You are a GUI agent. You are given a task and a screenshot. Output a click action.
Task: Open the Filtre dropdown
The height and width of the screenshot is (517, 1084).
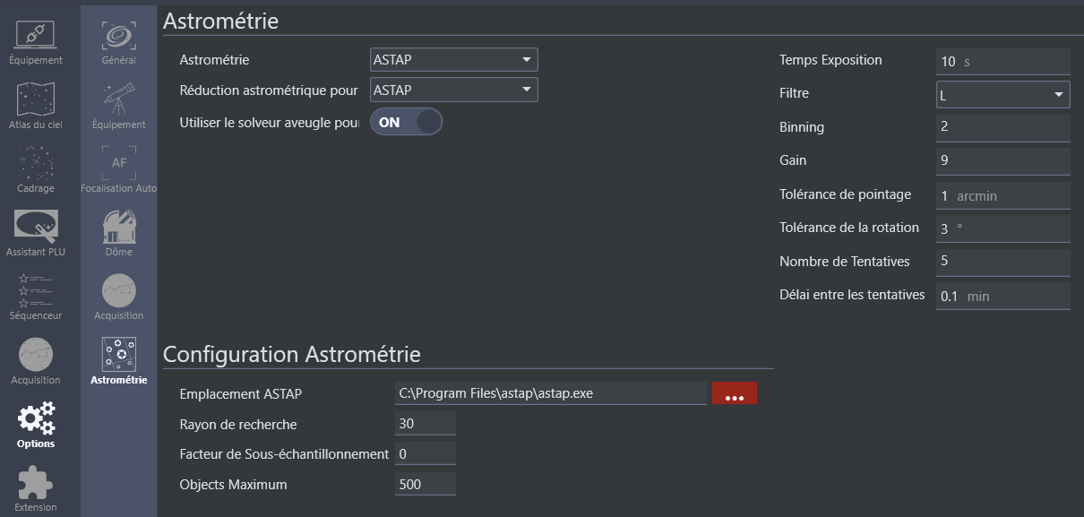tap(1002, 94)
